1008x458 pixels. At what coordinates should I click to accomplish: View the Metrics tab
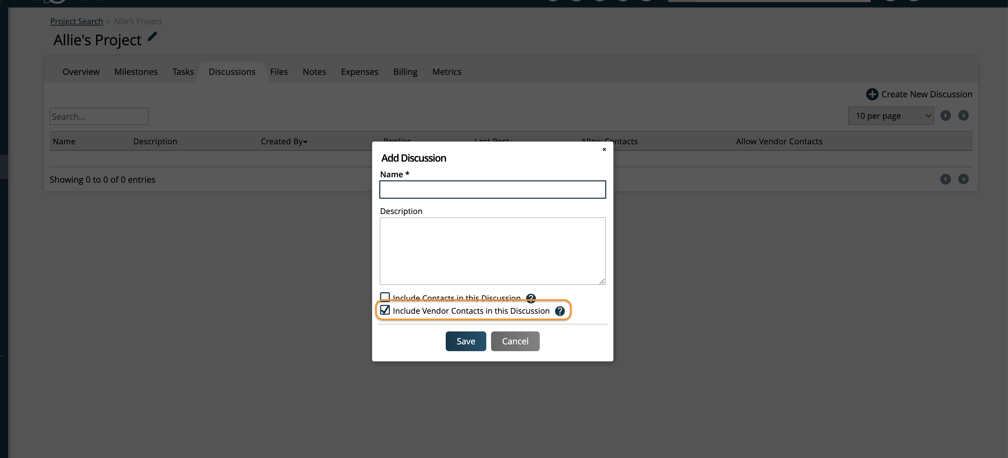pos(447,72)
